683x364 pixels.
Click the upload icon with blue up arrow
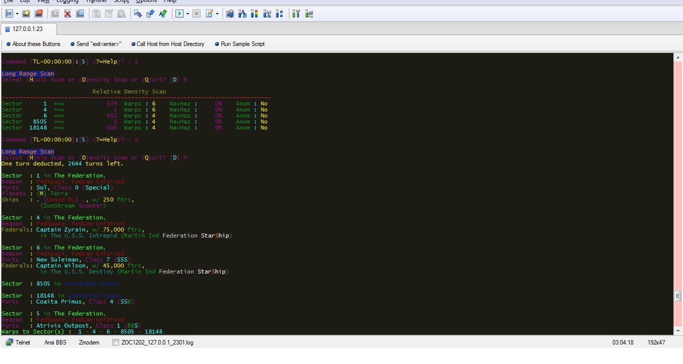point(150,13)
